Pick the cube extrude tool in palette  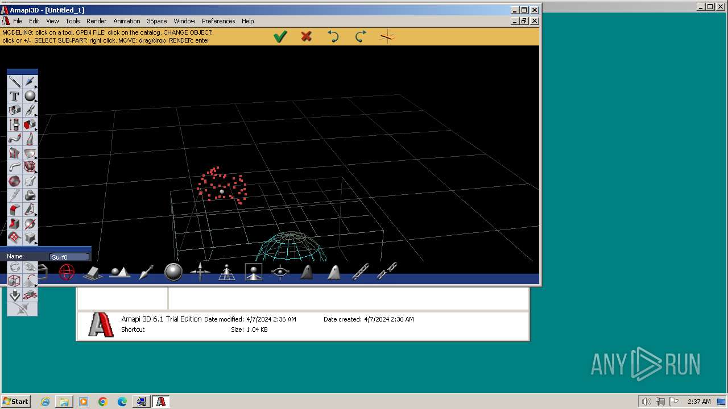point(15,110)
